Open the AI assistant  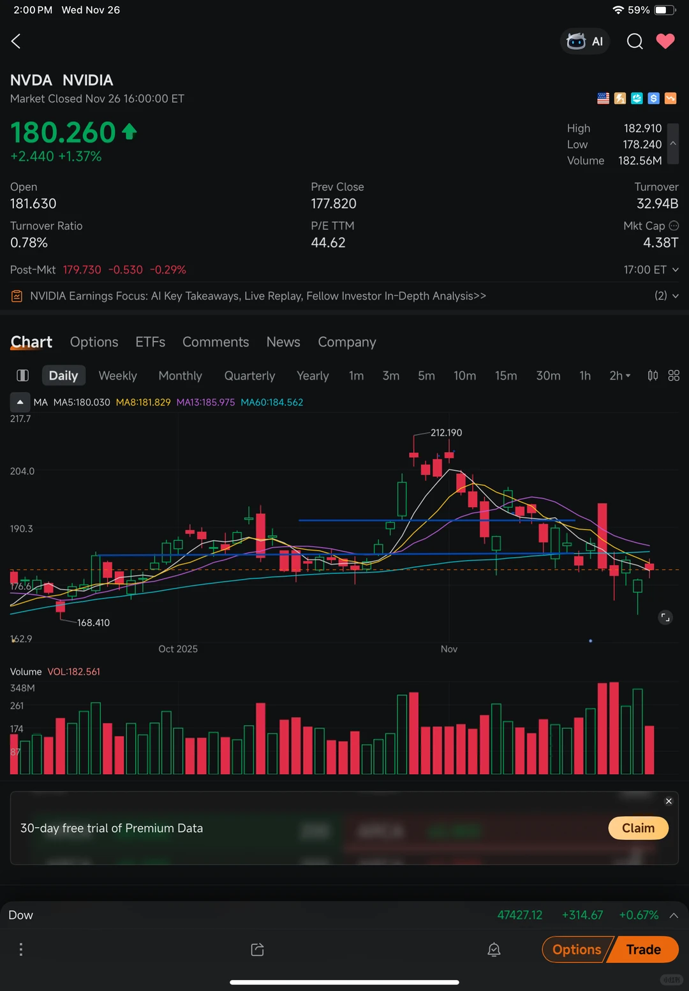(x=584, y=41)
